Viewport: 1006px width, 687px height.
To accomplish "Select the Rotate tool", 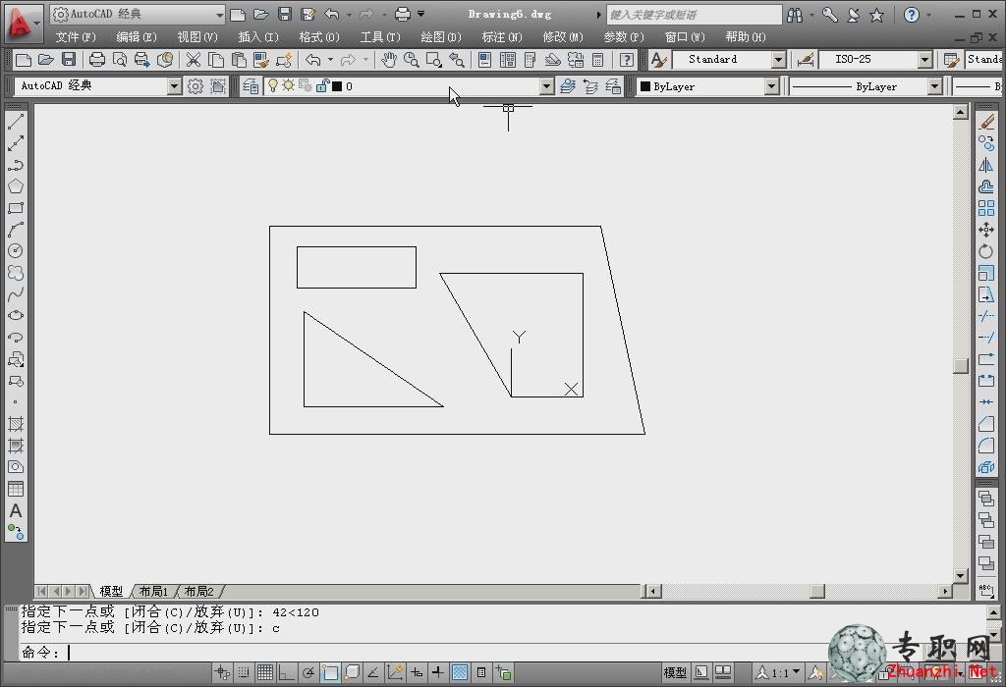I will pos(986,251).
